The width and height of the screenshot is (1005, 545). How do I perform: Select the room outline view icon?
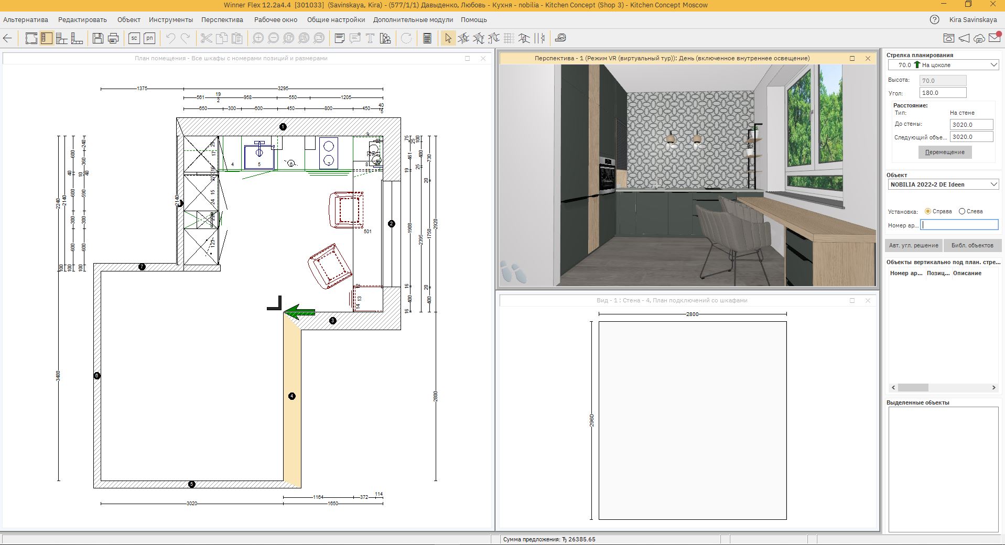31,38
